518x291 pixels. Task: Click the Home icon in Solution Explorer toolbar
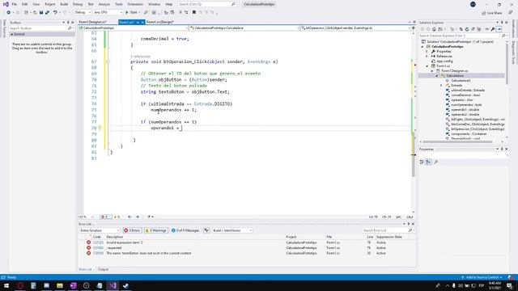(x=434, y=29)
